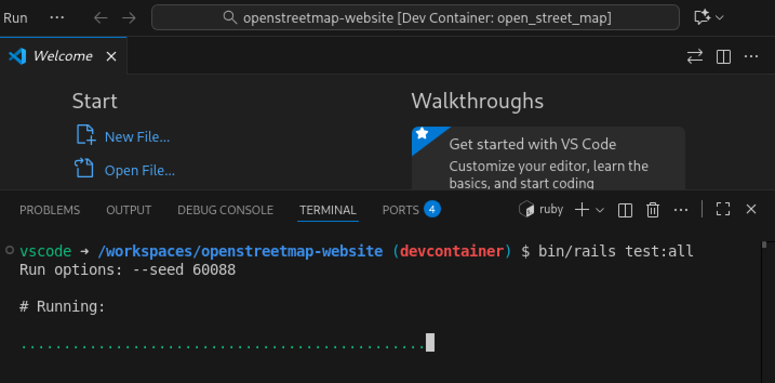The width and height of the screenshot is (775, 383).
Task: Open the Copilot chat icon
Action: point(701,17)
